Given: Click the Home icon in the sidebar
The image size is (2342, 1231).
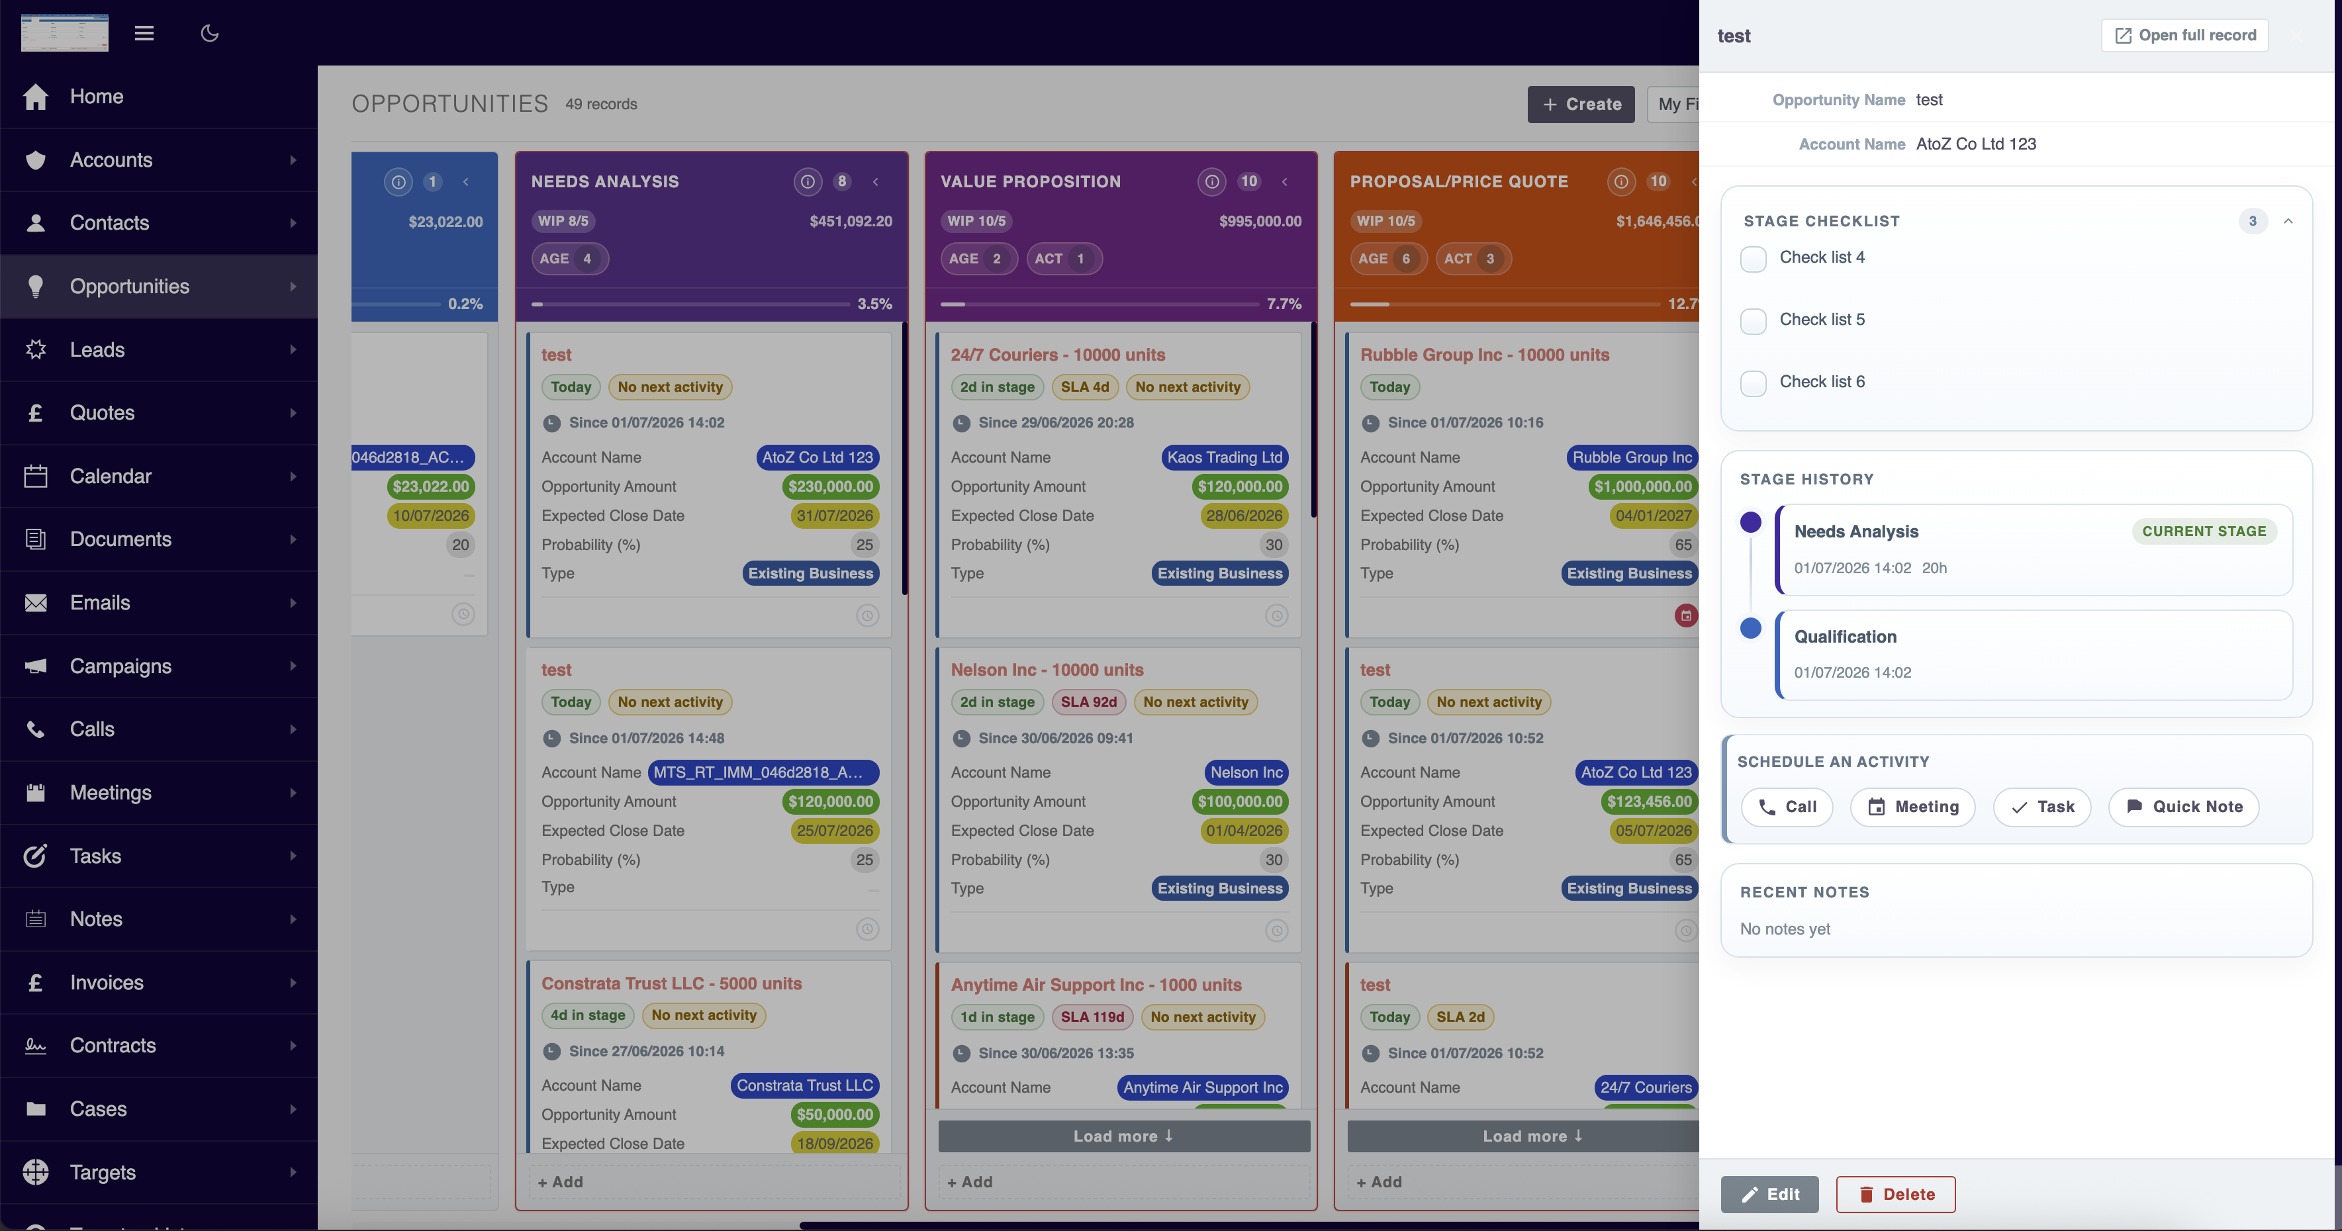Looking at the screenshot, I should [36, 97].
